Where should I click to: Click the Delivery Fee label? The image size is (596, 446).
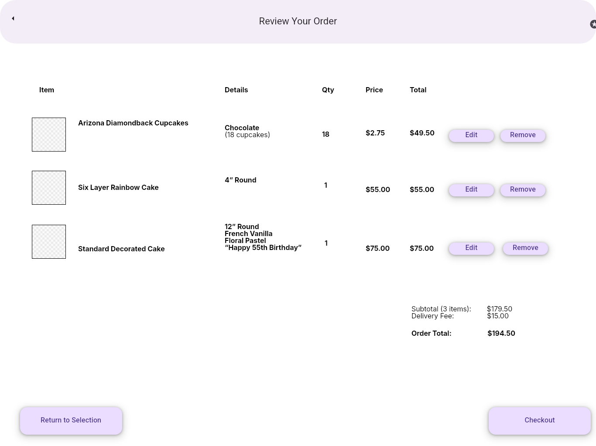(x=432, y=316)
